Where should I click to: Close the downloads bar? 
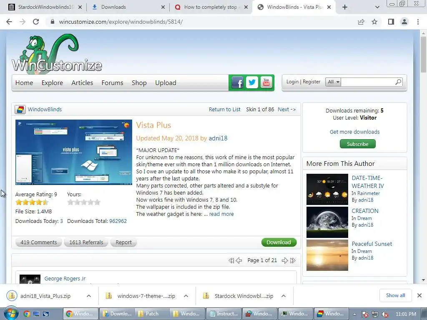(x=419, y=295)
